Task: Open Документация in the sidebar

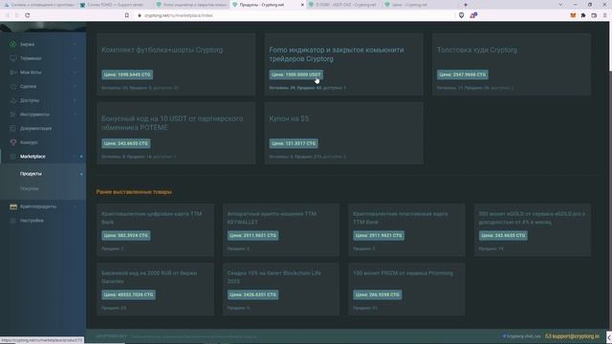Action: coord(35,128)
